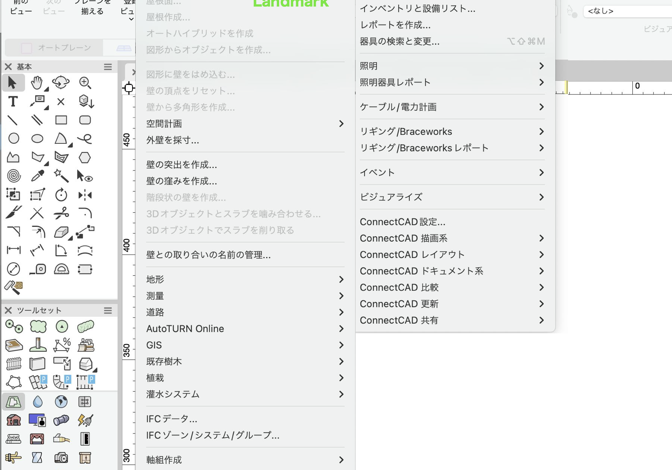Open ConnectCAD 設定... menu item

coord(455,222)
